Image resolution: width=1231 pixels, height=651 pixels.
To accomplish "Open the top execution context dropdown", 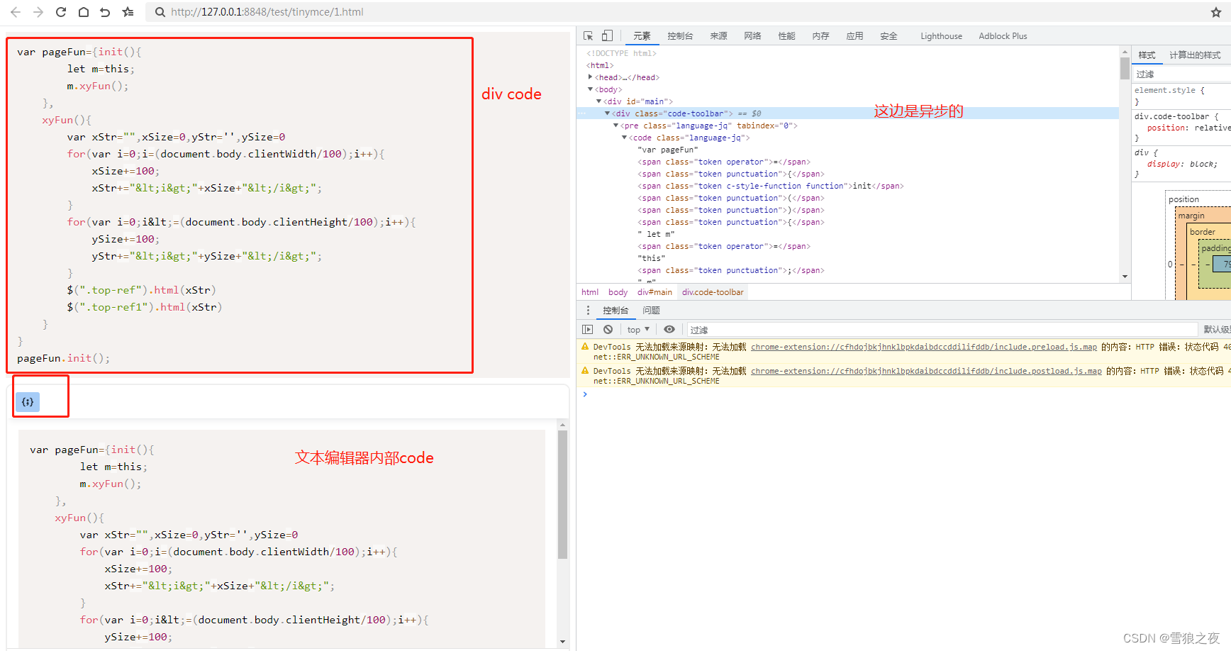I will coord(637,328).
